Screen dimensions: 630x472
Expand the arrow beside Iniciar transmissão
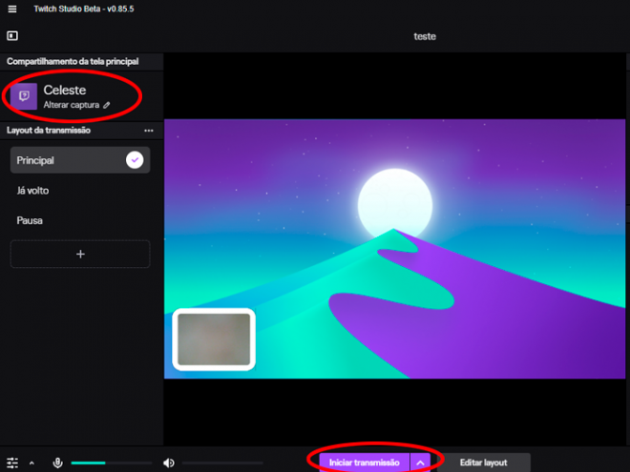coord(420,462)
